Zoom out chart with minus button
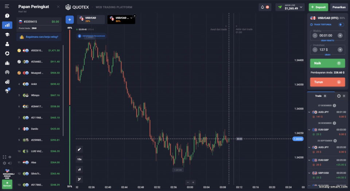Screen dimensions: 350x191 (188, 182)
